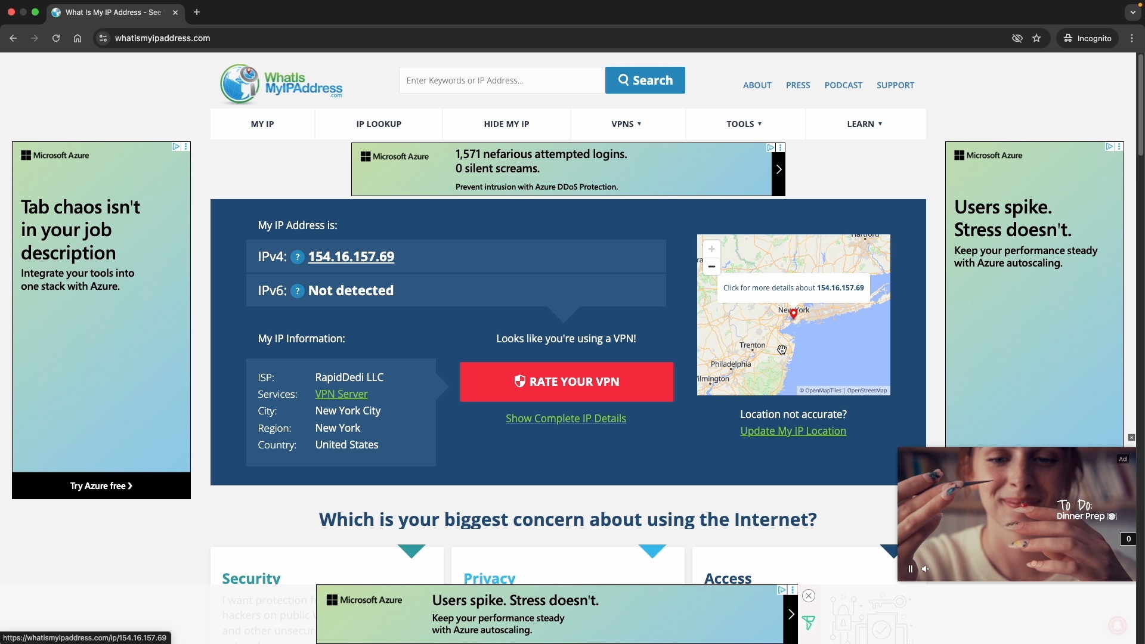Zoom in on the map

pyautogui.click(x=711, y=249)
